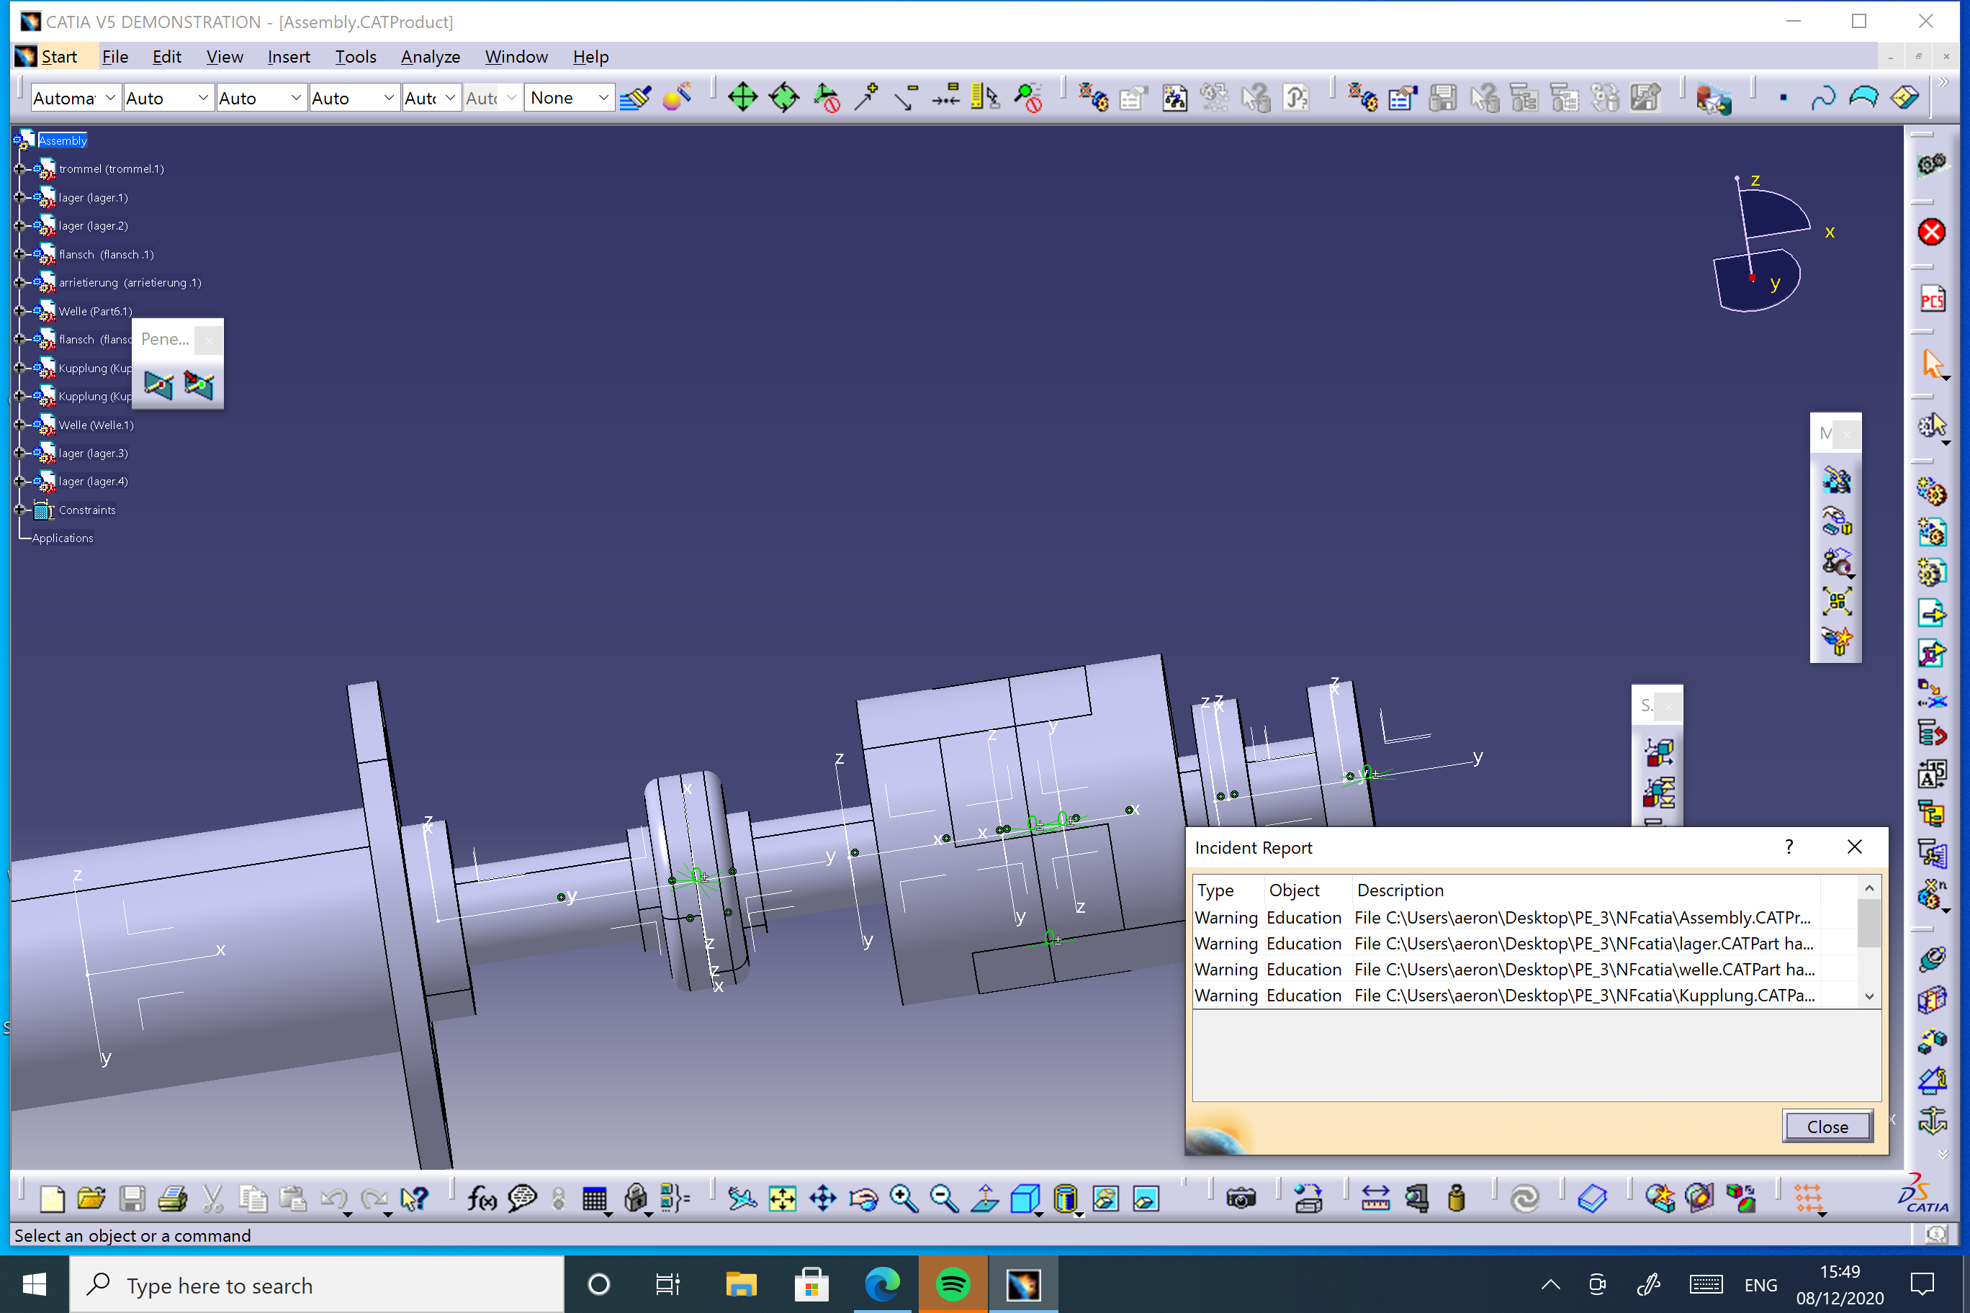Click the Shading view mode cylinder icon
The image size is (1970, 1313).
[1066, 1199]
